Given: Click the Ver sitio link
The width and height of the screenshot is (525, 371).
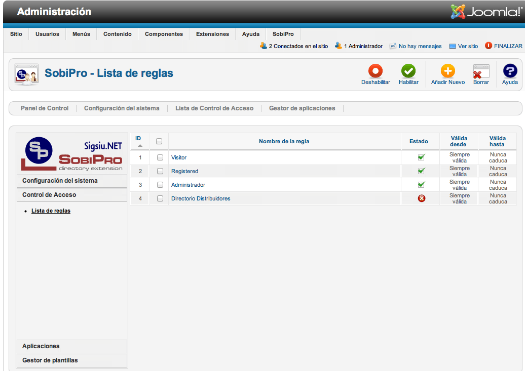Looking at the screenshot, I should pos(468,46).
